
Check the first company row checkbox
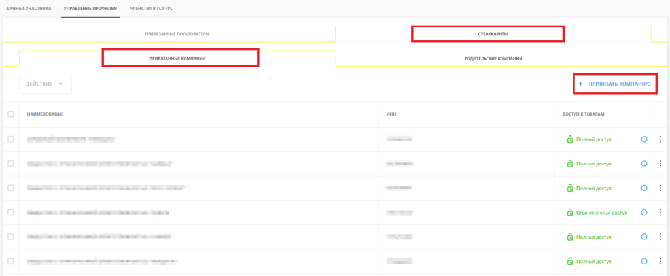(x=10, y=139)
